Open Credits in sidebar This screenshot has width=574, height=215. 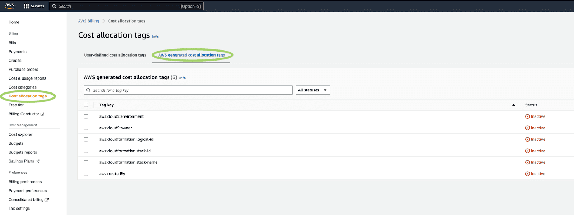point(15,61)
